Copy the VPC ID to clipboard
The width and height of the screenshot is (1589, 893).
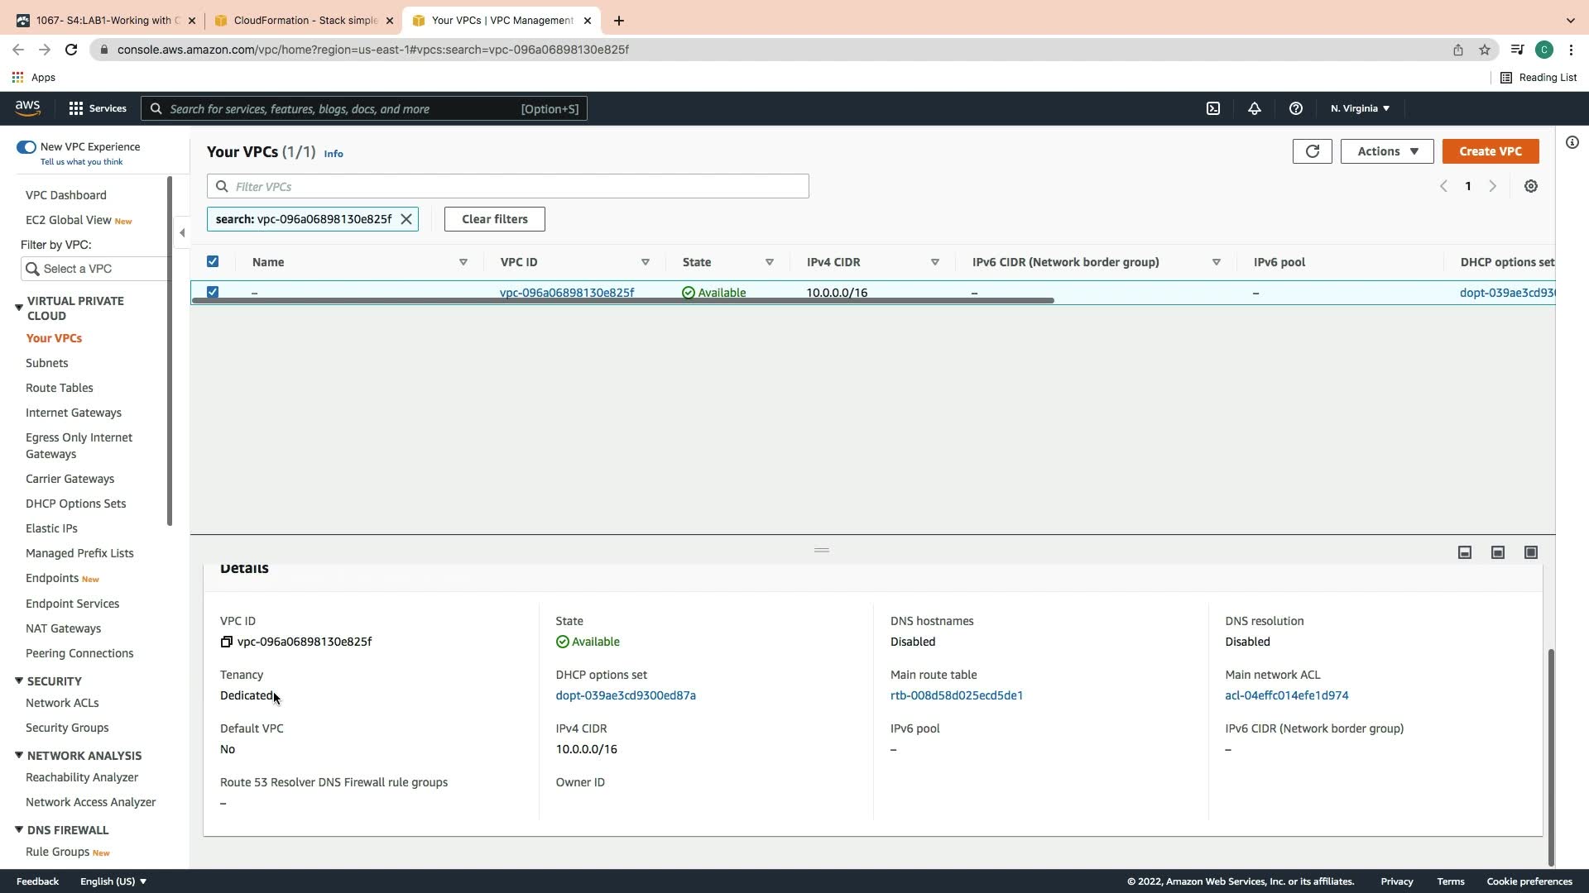click(227, 642)
